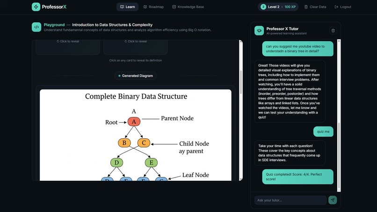Click the Ask your tutor input field
This screenshot has height=212, width=377.
point(290,200)
